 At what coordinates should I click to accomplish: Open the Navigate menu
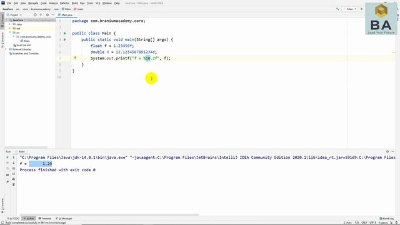coord(33,3)
